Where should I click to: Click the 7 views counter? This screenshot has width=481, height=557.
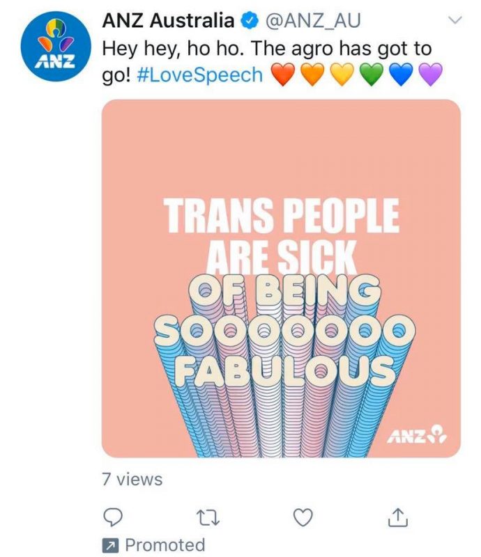132,479
